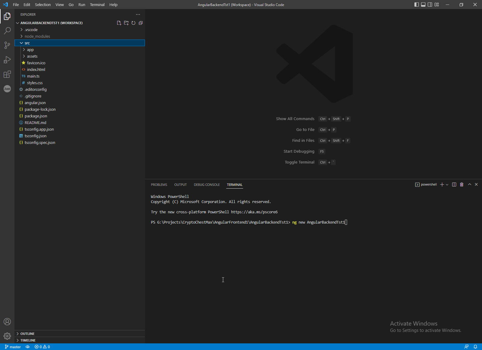Select the TERMINAL tab

(235, 185)
